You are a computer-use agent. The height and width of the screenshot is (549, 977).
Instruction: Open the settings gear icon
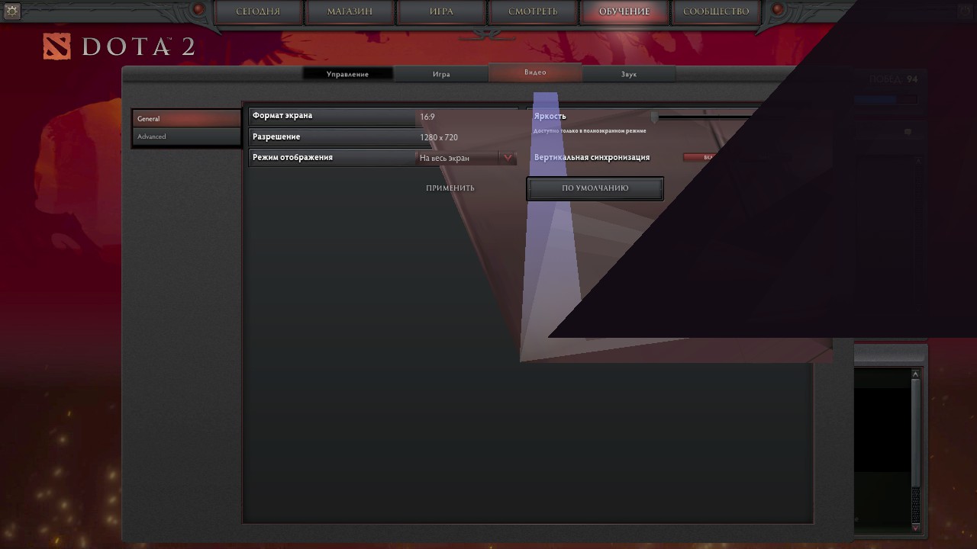pos(11,11)
